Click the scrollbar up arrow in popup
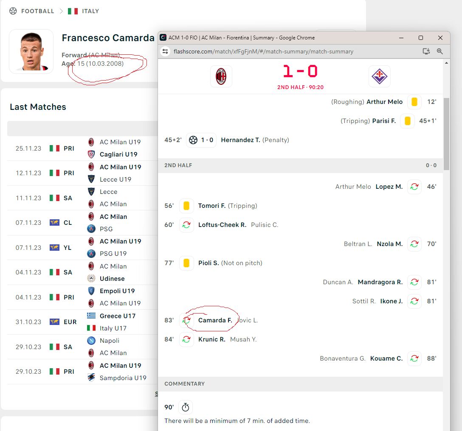462x431 pixels. (x=446, y=63)
